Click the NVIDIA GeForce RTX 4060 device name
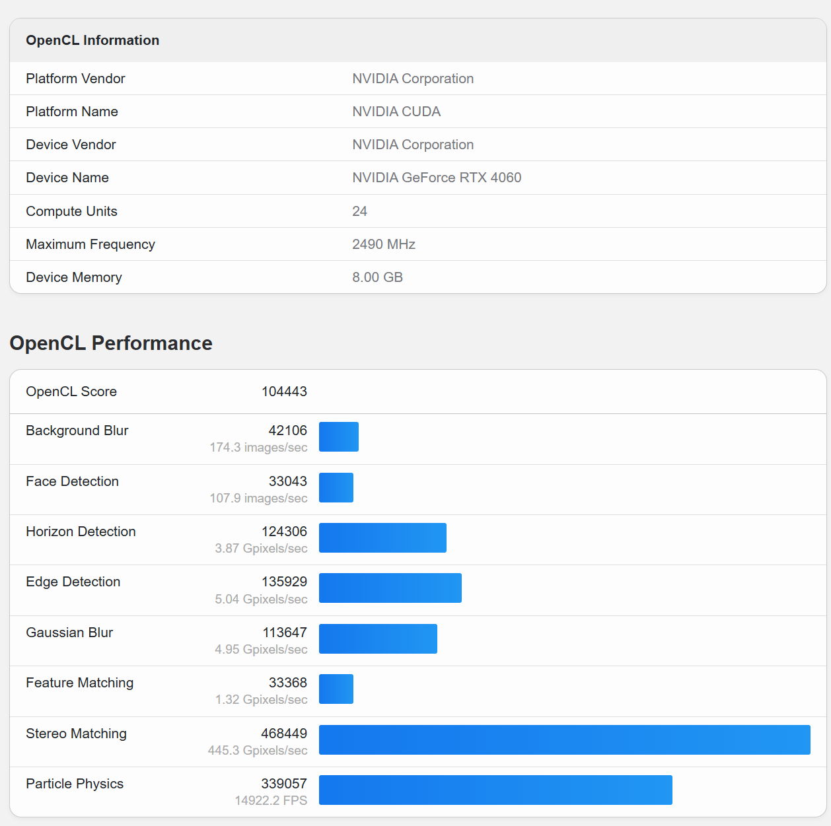 coord(436,178)
